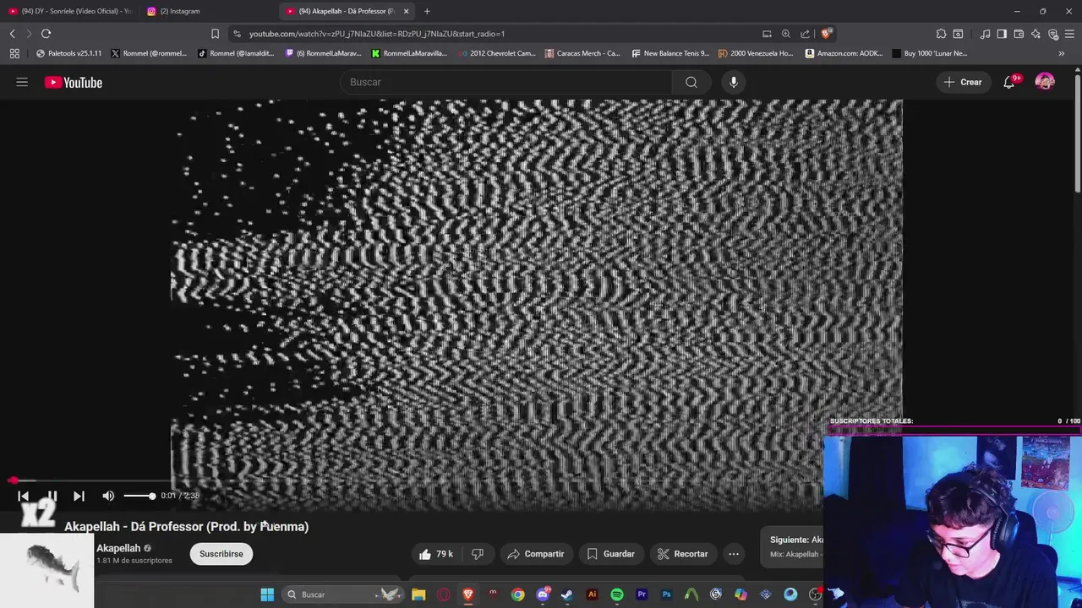Click the taskbar Buscar search box

[342, 594]
